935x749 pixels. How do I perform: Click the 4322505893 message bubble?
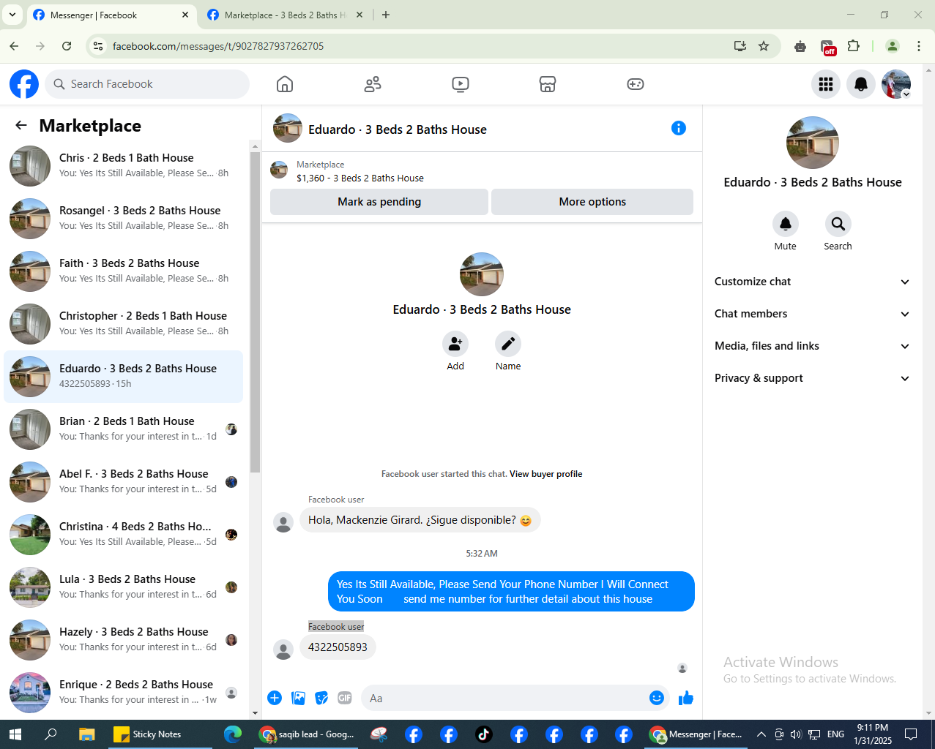338,647
